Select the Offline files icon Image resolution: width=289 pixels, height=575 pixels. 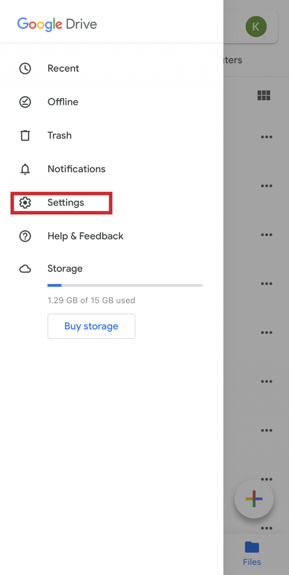pyautogui.click(x=25, y=102)
